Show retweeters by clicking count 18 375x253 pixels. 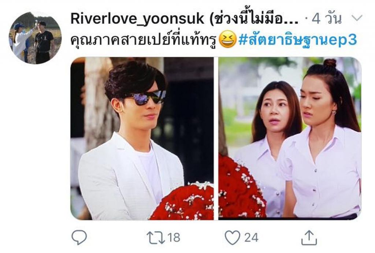(174, 238)
